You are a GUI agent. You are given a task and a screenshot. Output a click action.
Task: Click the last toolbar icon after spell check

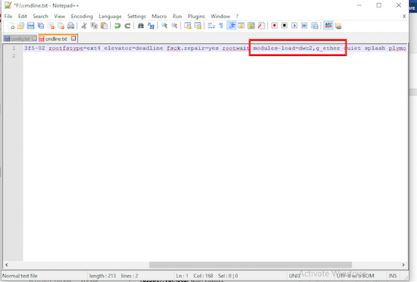338,26
